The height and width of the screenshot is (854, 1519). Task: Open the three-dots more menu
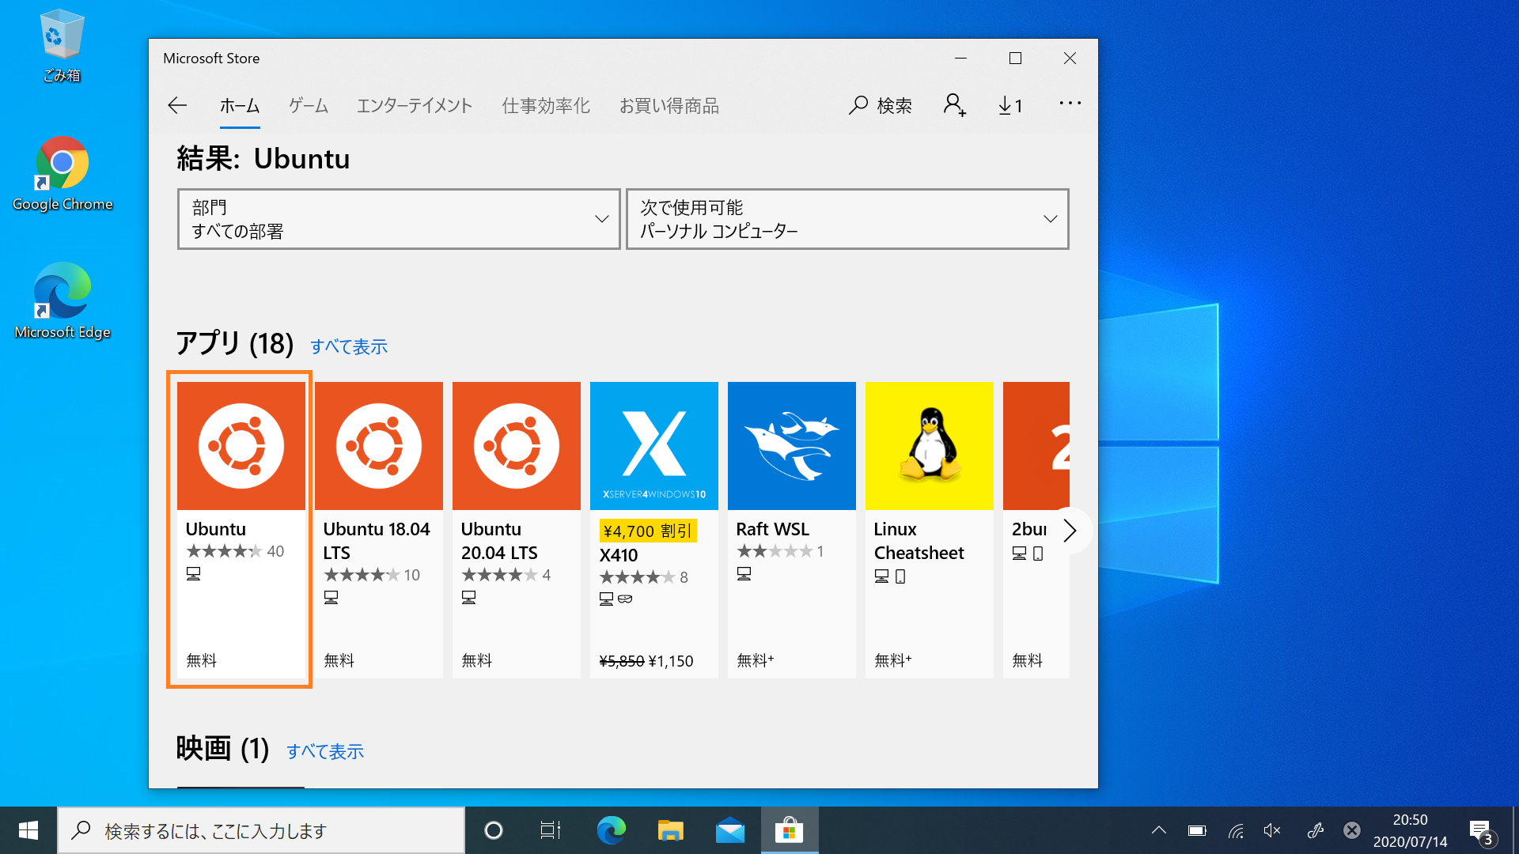click(x=1070, y=104)
